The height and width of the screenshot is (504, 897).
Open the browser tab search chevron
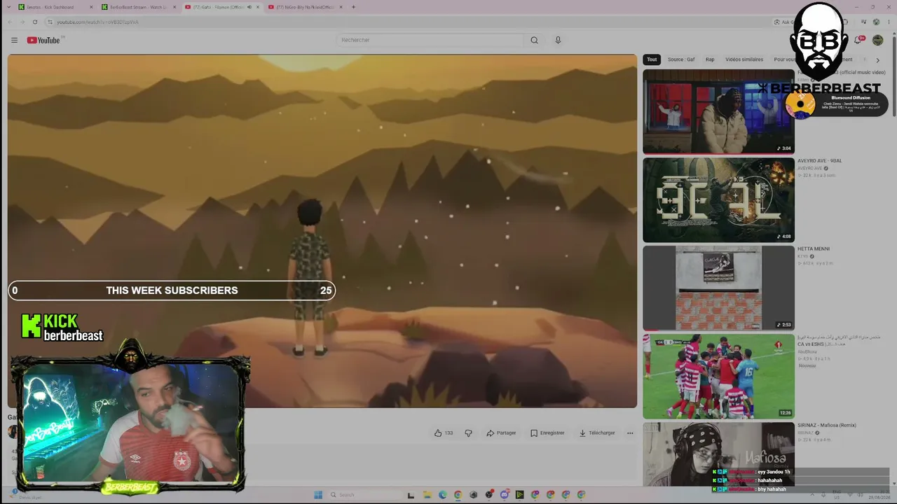pos(8,7)
